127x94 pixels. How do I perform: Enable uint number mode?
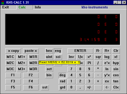pyautogui.click(x=49, y=57)
